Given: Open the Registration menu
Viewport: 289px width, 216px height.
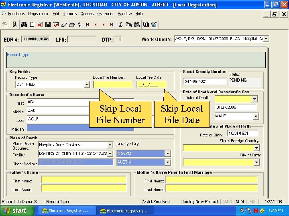Looking at the screenshot, I should click(x=38, y=14).
